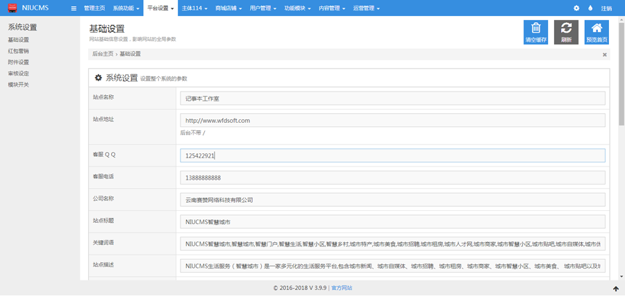
Task: Expand the 商城店铺 dropdown menu
Action: pyautogui.click(x=228, y=8)
